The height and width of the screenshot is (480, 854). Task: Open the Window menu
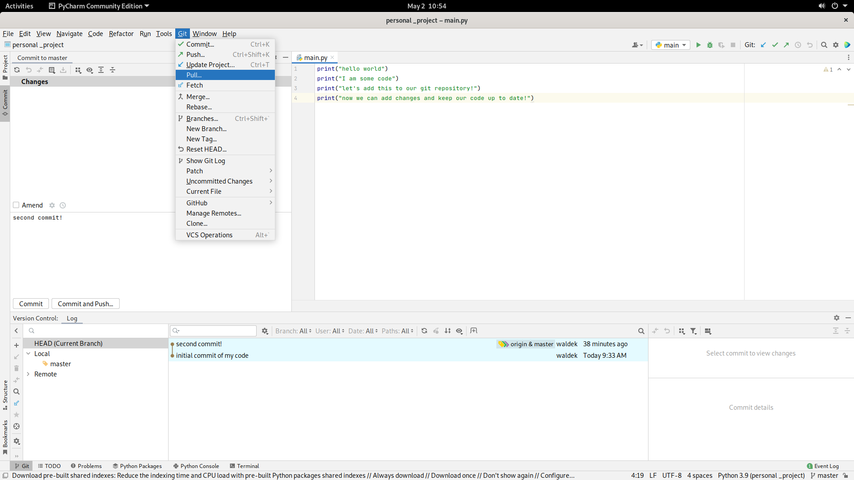(x=205, y=34)
